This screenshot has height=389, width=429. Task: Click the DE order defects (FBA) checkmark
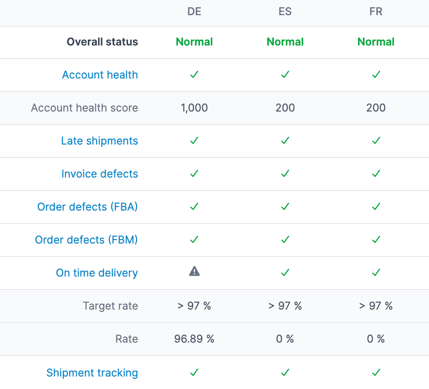[x=194, y=207]
